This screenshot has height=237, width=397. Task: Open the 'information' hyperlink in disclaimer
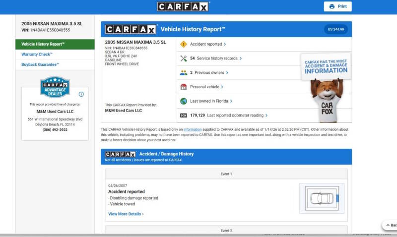[x=193, y=129]
